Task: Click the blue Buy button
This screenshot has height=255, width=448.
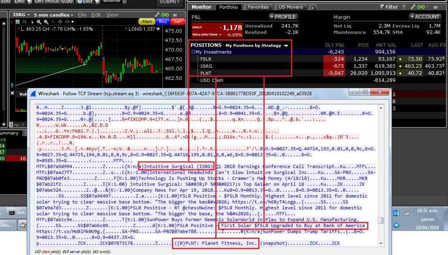Action: (x=163, y=21)
